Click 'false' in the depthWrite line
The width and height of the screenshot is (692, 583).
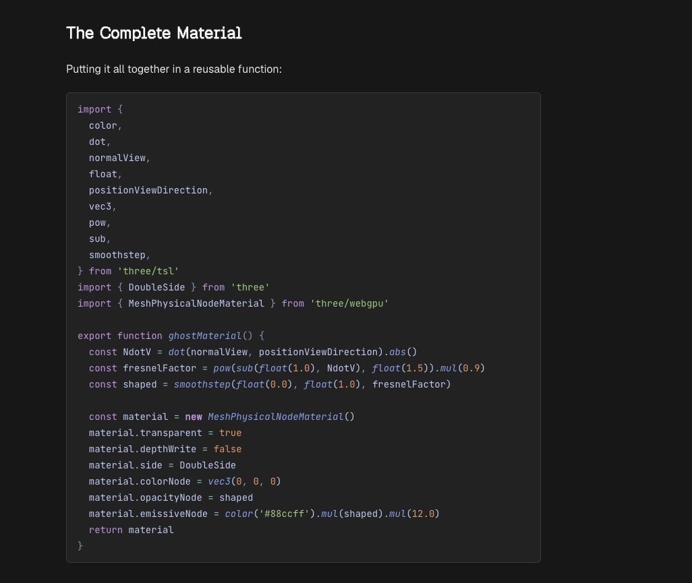[228, 449]
